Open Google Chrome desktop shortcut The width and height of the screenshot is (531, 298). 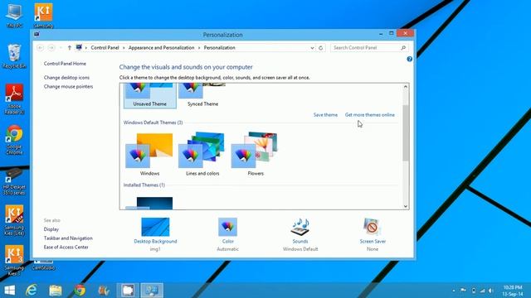[x=14, y=140]
